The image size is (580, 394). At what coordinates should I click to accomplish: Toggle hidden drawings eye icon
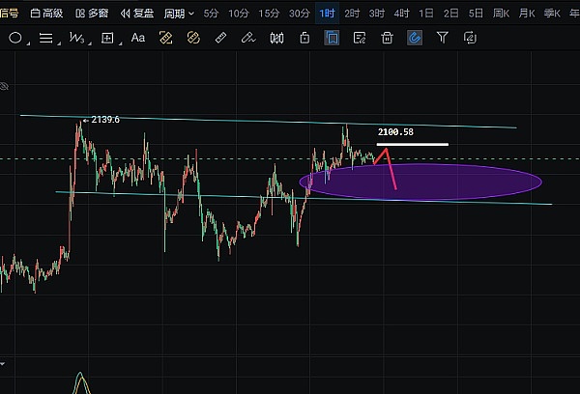pyautogui.click(x=4, y=86)
